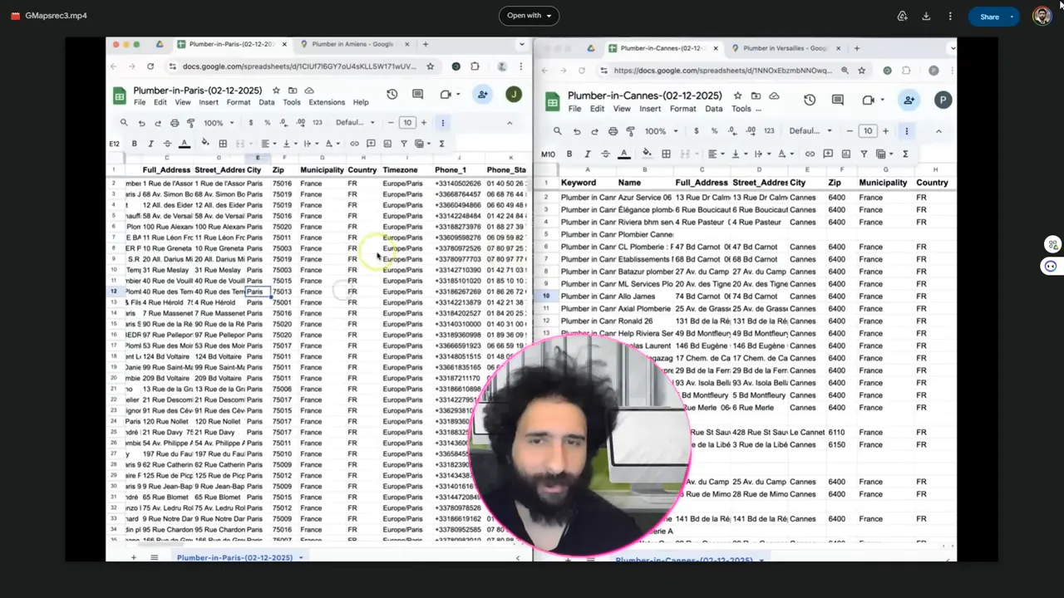The height and width of the screenshot is (598, 1064).
Task: Toggle bold in the Cannes sheet toolbar
Action: click(569, 154)
